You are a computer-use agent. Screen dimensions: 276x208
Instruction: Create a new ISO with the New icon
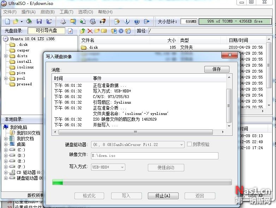(x=7, y=22)
